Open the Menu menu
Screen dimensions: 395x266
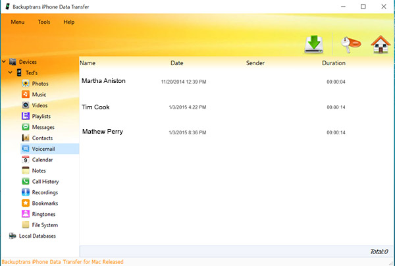[x=18, y=22]
